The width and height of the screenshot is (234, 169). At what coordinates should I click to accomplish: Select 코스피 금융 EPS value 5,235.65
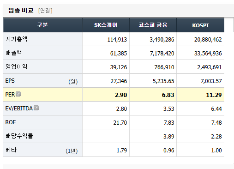coord(163,81)
